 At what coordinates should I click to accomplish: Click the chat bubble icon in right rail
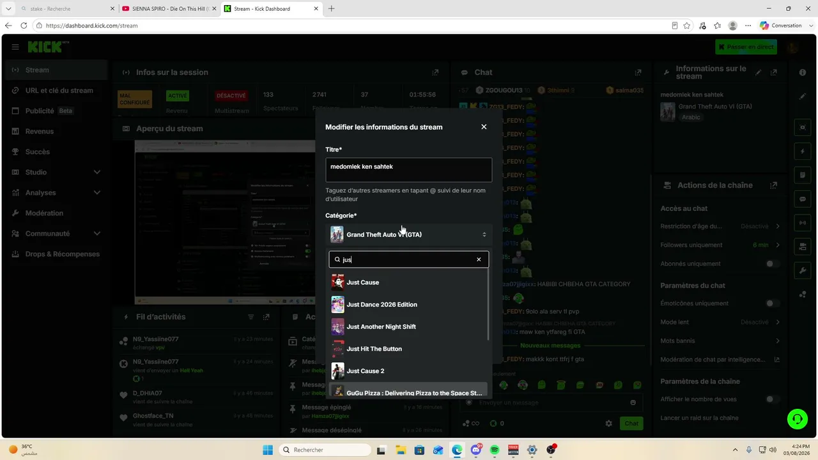coord(803,199)
